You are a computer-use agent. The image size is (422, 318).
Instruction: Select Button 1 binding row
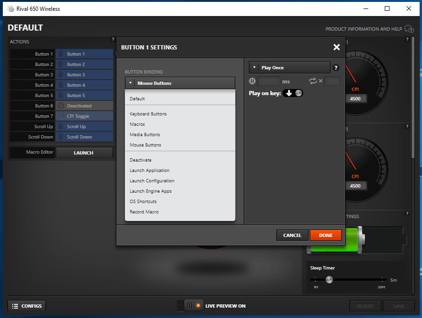pyautogui.click(x=84, y=54)
